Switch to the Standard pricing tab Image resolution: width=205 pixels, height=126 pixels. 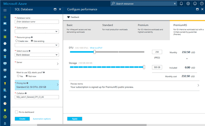pos(116,30)
